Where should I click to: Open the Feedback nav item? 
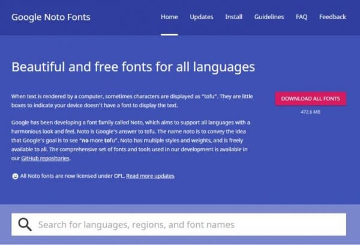332,17
